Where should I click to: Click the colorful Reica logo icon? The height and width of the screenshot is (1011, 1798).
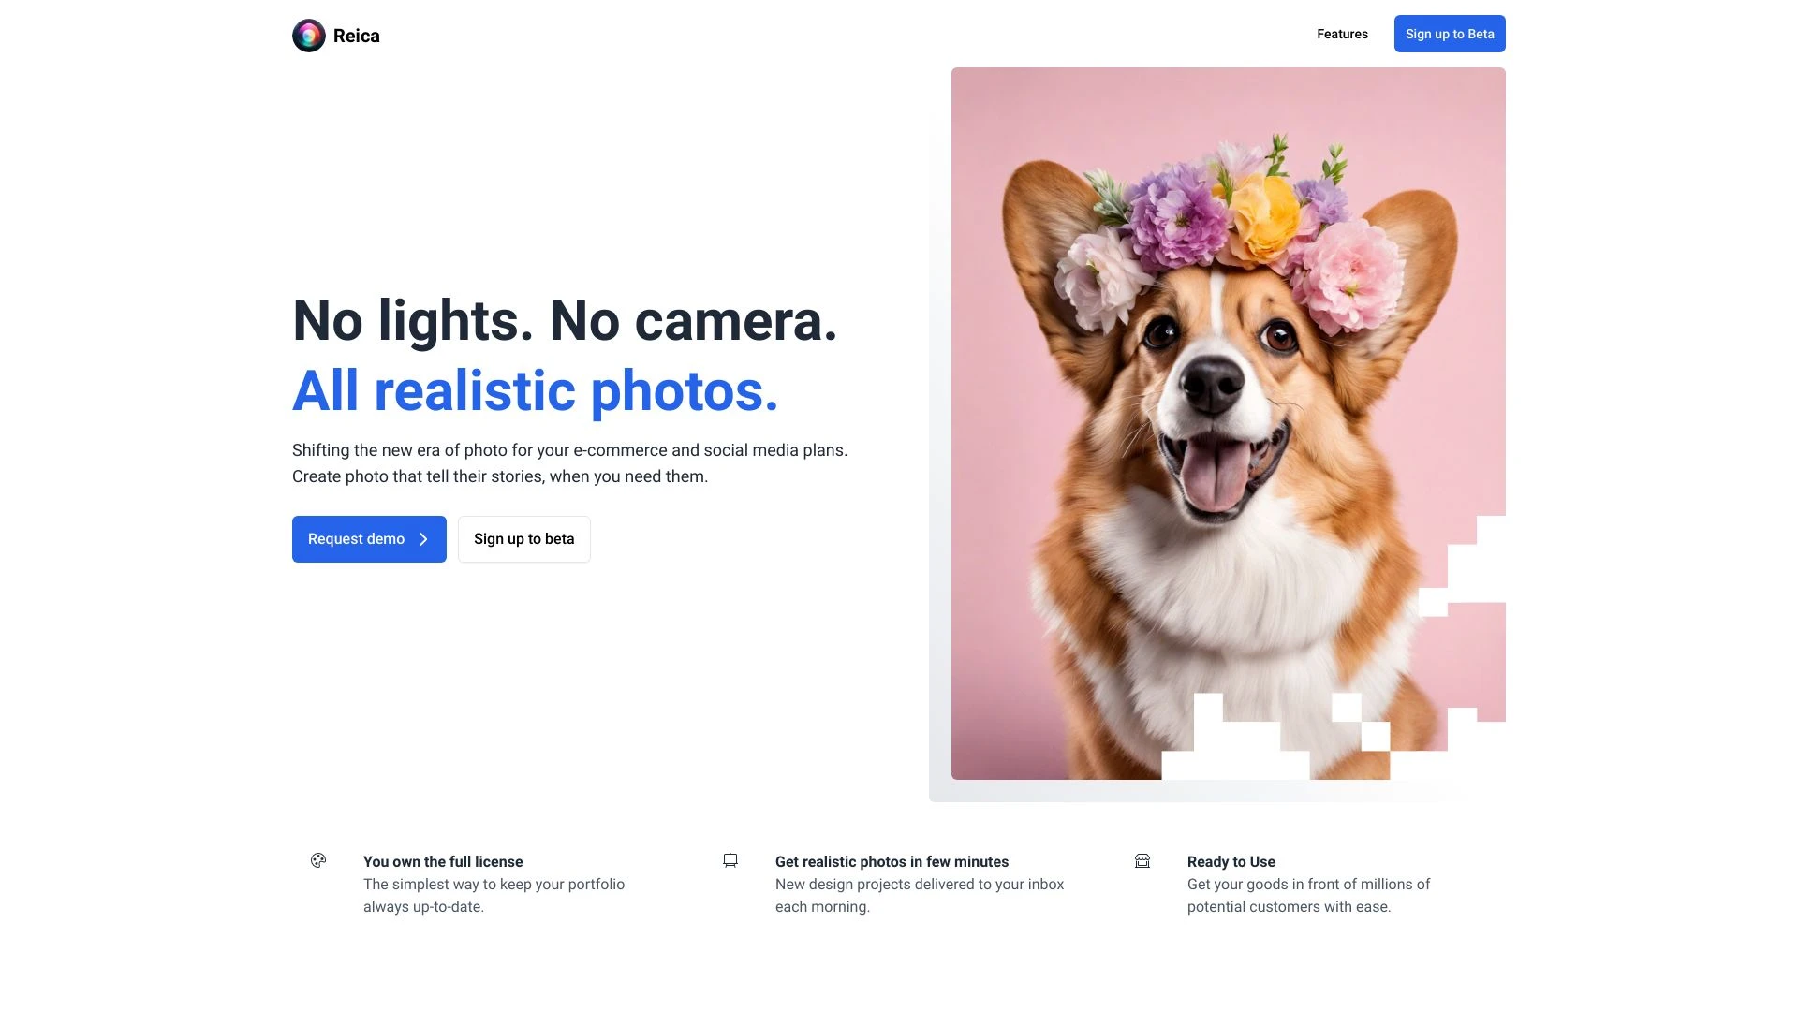[308, 36]
